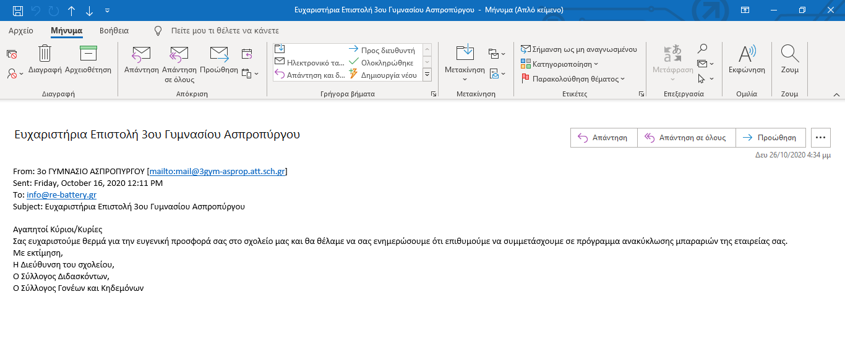Image resolution: width=845 pixels, height=352 pixels.
Task: Open the three-dots more actions button
Action: pyautogui.click(x=820, y=138)
